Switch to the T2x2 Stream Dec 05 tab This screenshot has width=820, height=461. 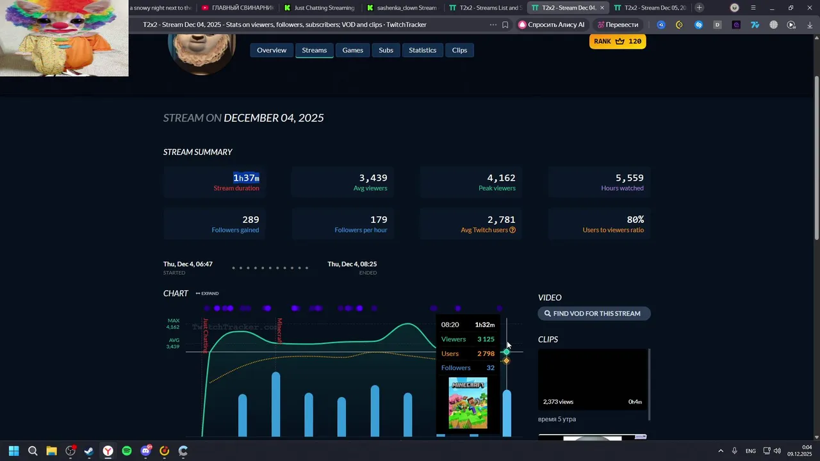point(650,8)
